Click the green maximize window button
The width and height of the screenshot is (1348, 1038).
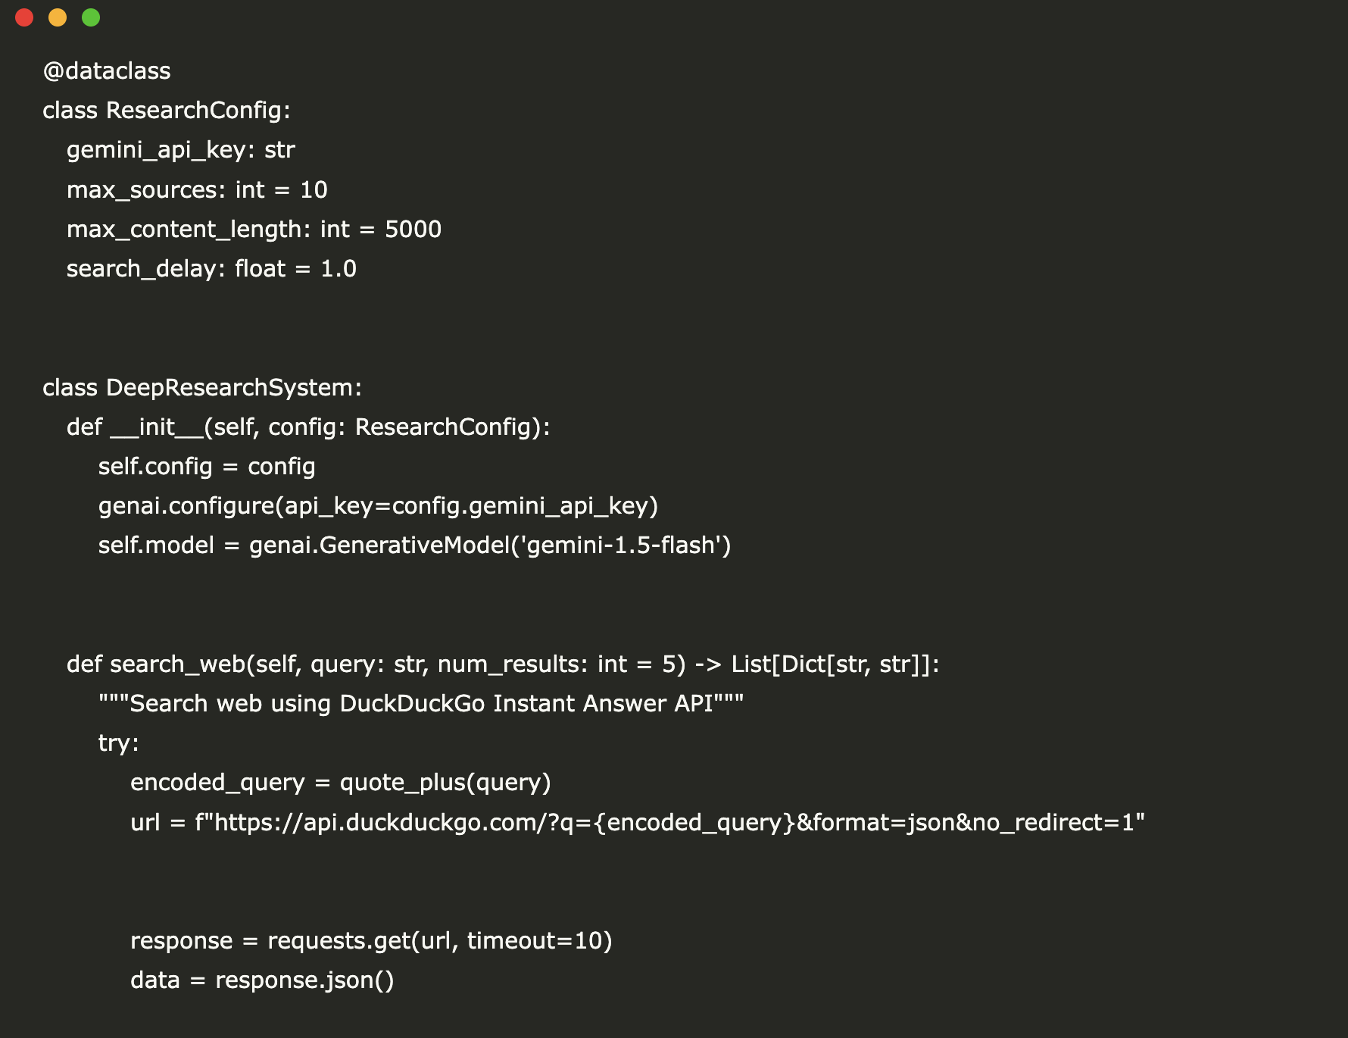(x=91, y=17)
